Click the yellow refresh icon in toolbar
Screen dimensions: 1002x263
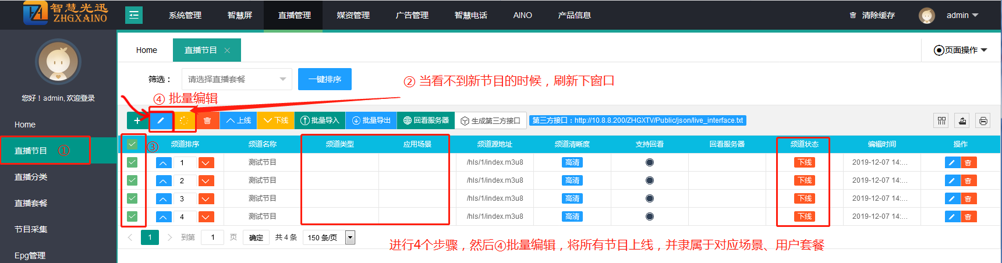[x=184, y=120]
